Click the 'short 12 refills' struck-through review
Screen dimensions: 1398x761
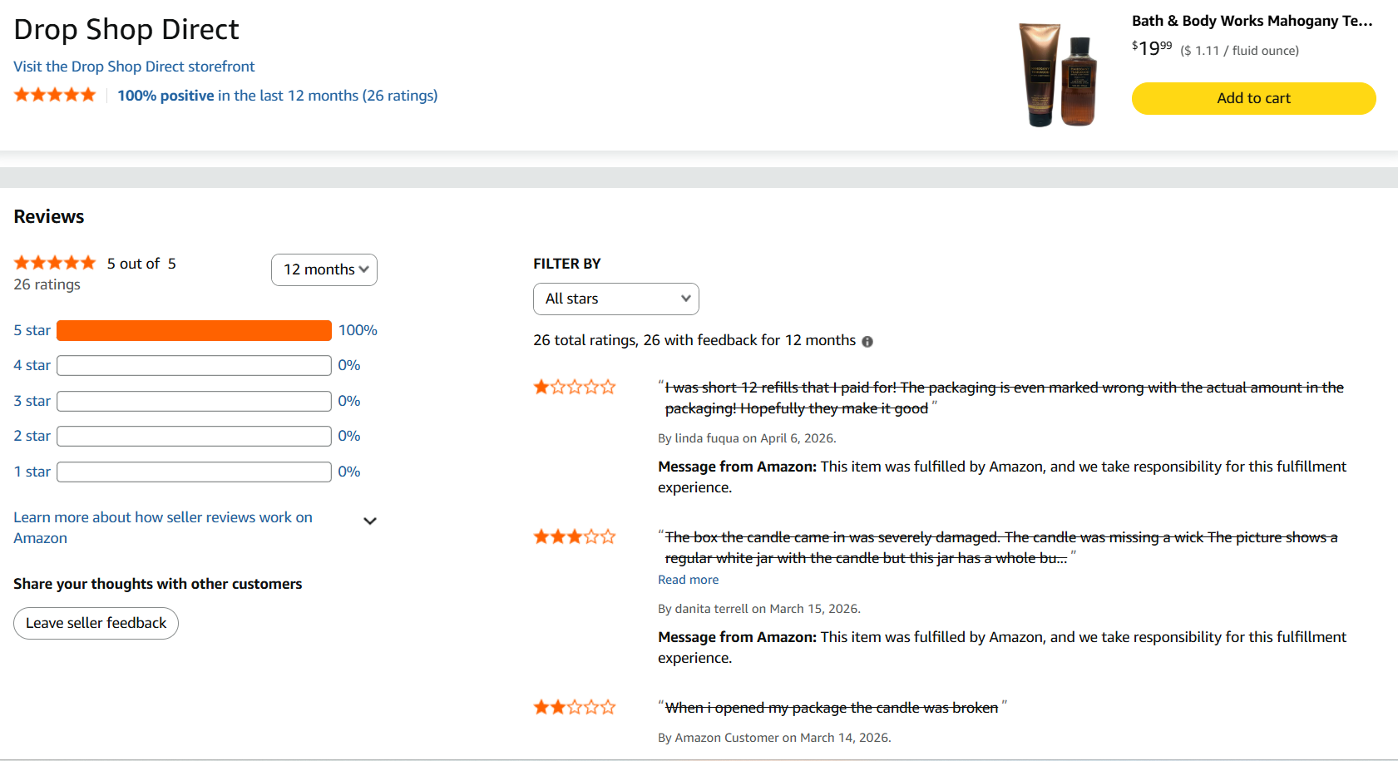tap(1004, 398)
